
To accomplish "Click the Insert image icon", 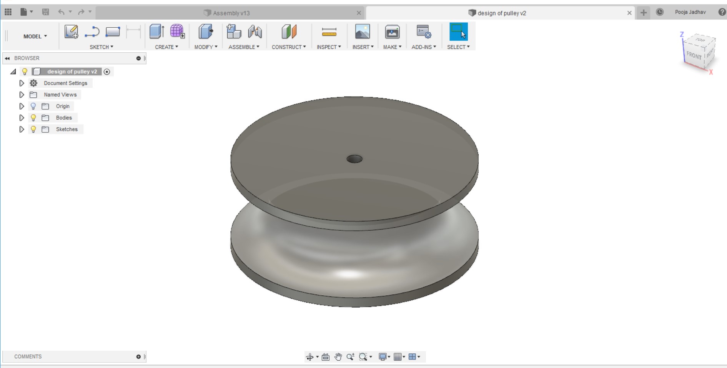I will pyautogui.click(x=363, y=32).
